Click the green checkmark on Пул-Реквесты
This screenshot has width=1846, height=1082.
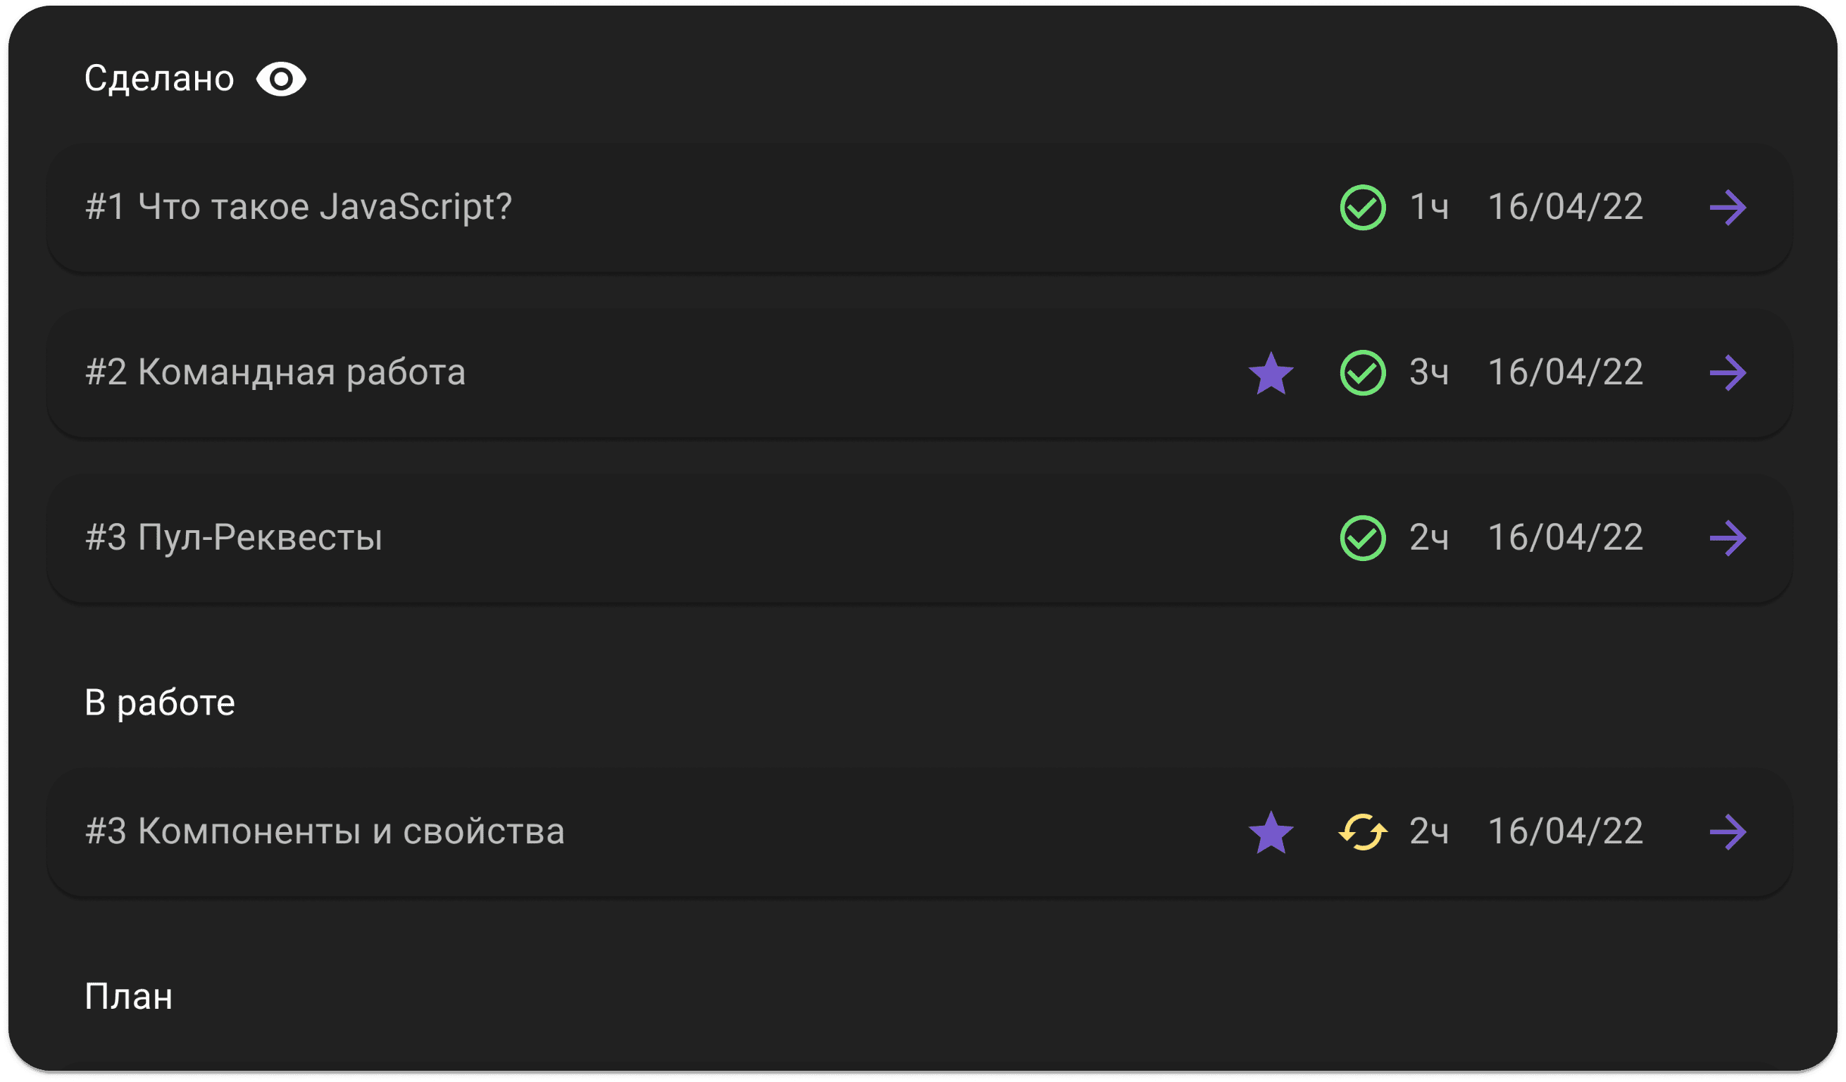(x=1363, y=539)
